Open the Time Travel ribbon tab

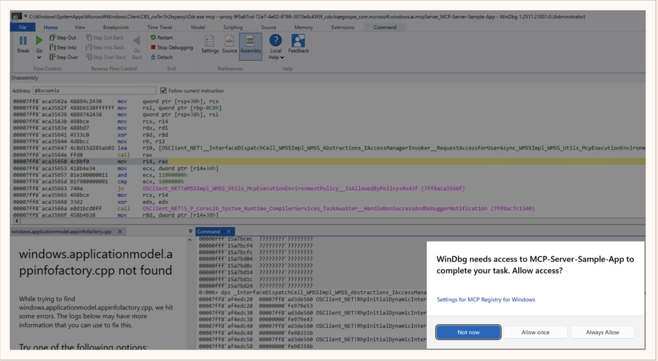pos(160,27)
